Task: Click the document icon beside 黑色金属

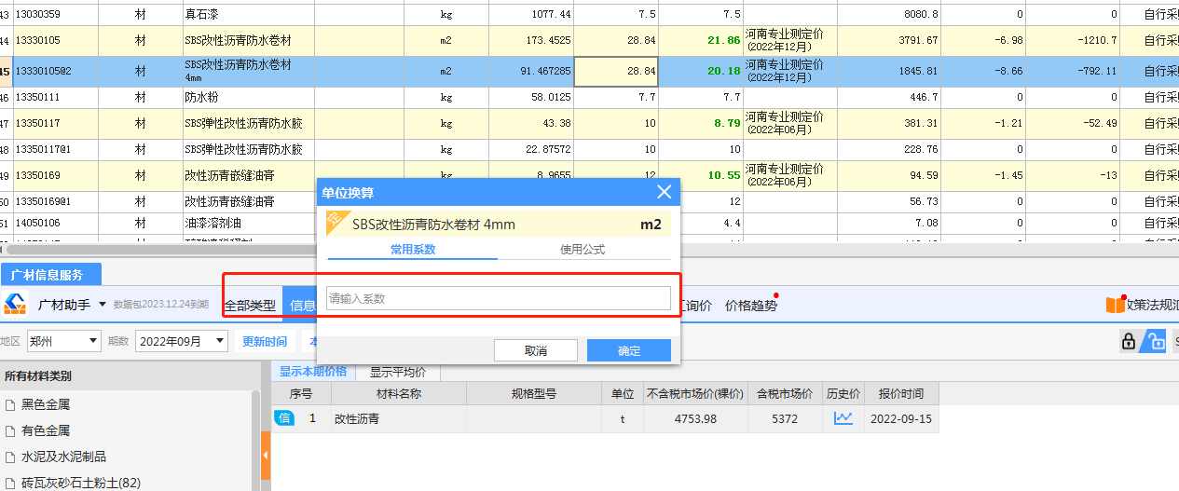Action: click(x=10, y=404)
